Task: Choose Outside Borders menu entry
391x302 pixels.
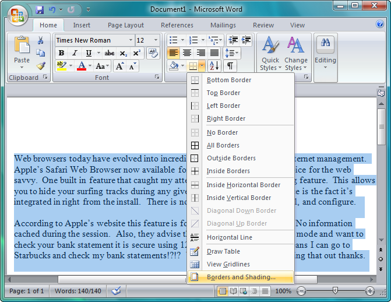Action: coord(241,158)
